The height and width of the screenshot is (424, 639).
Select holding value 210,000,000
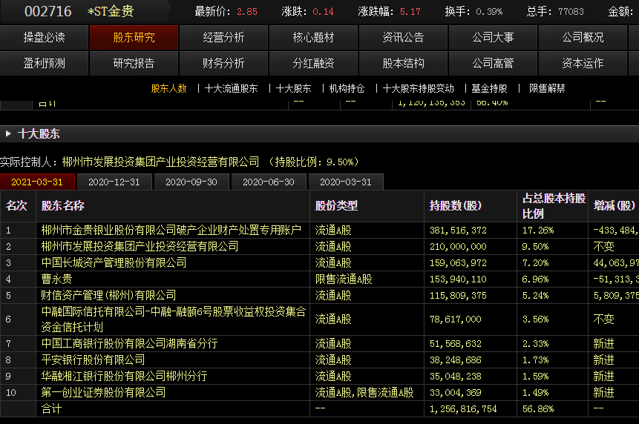458,247
